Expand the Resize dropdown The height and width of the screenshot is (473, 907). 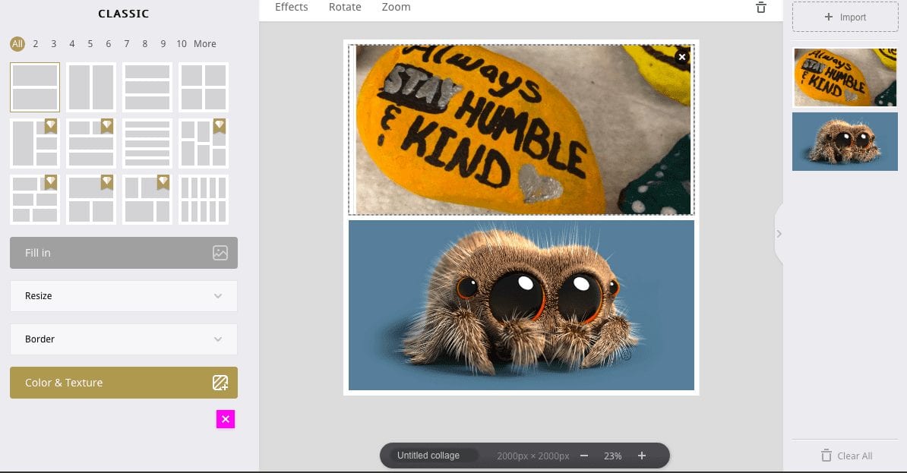[124, 296]
